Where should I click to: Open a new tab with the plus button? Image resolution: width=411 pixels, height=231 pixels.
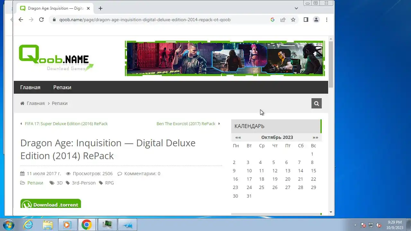coord(101,8)
